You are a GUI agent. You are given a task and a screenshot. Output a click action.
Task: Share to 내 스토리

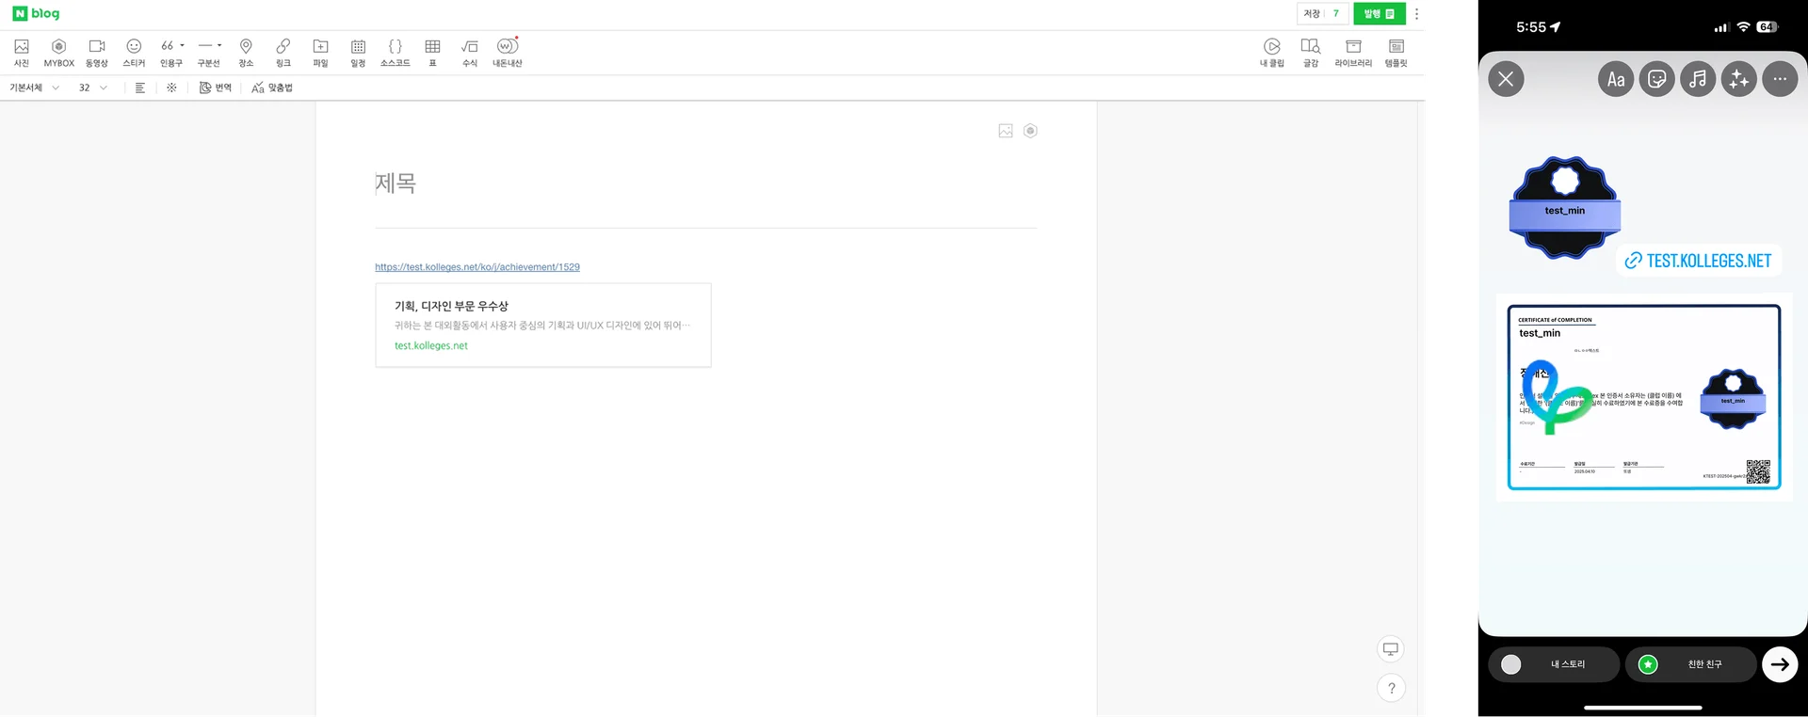tap(1554, 664)
